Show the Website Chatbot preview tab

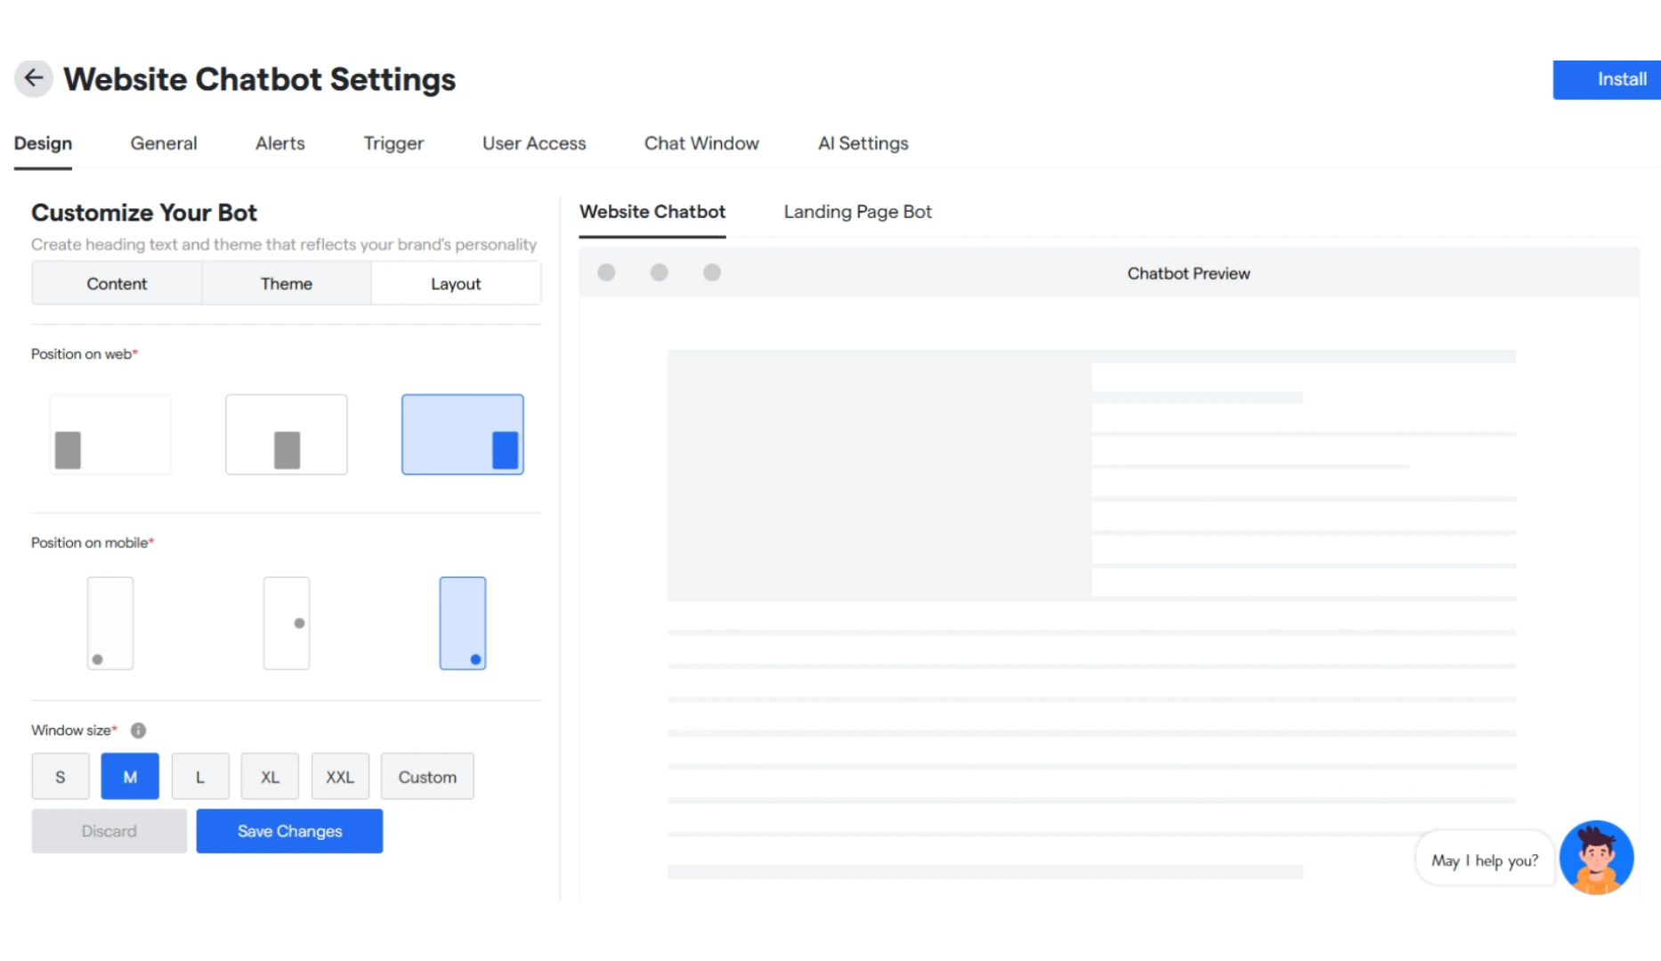(652, 212)
